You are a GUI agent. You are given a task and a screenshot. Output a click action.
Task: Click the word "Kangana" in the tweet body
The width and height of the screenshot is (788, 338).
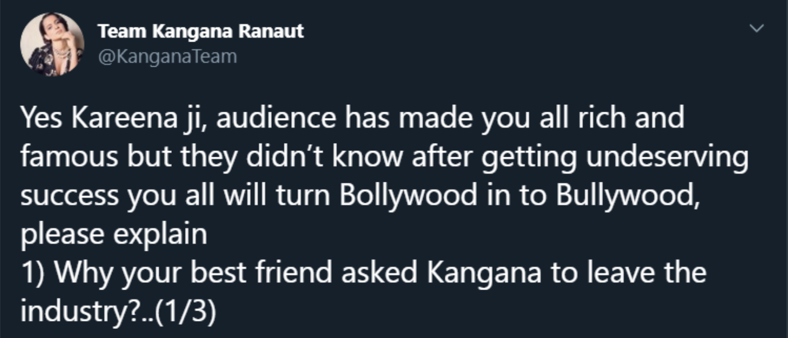(x=484, y=272)
